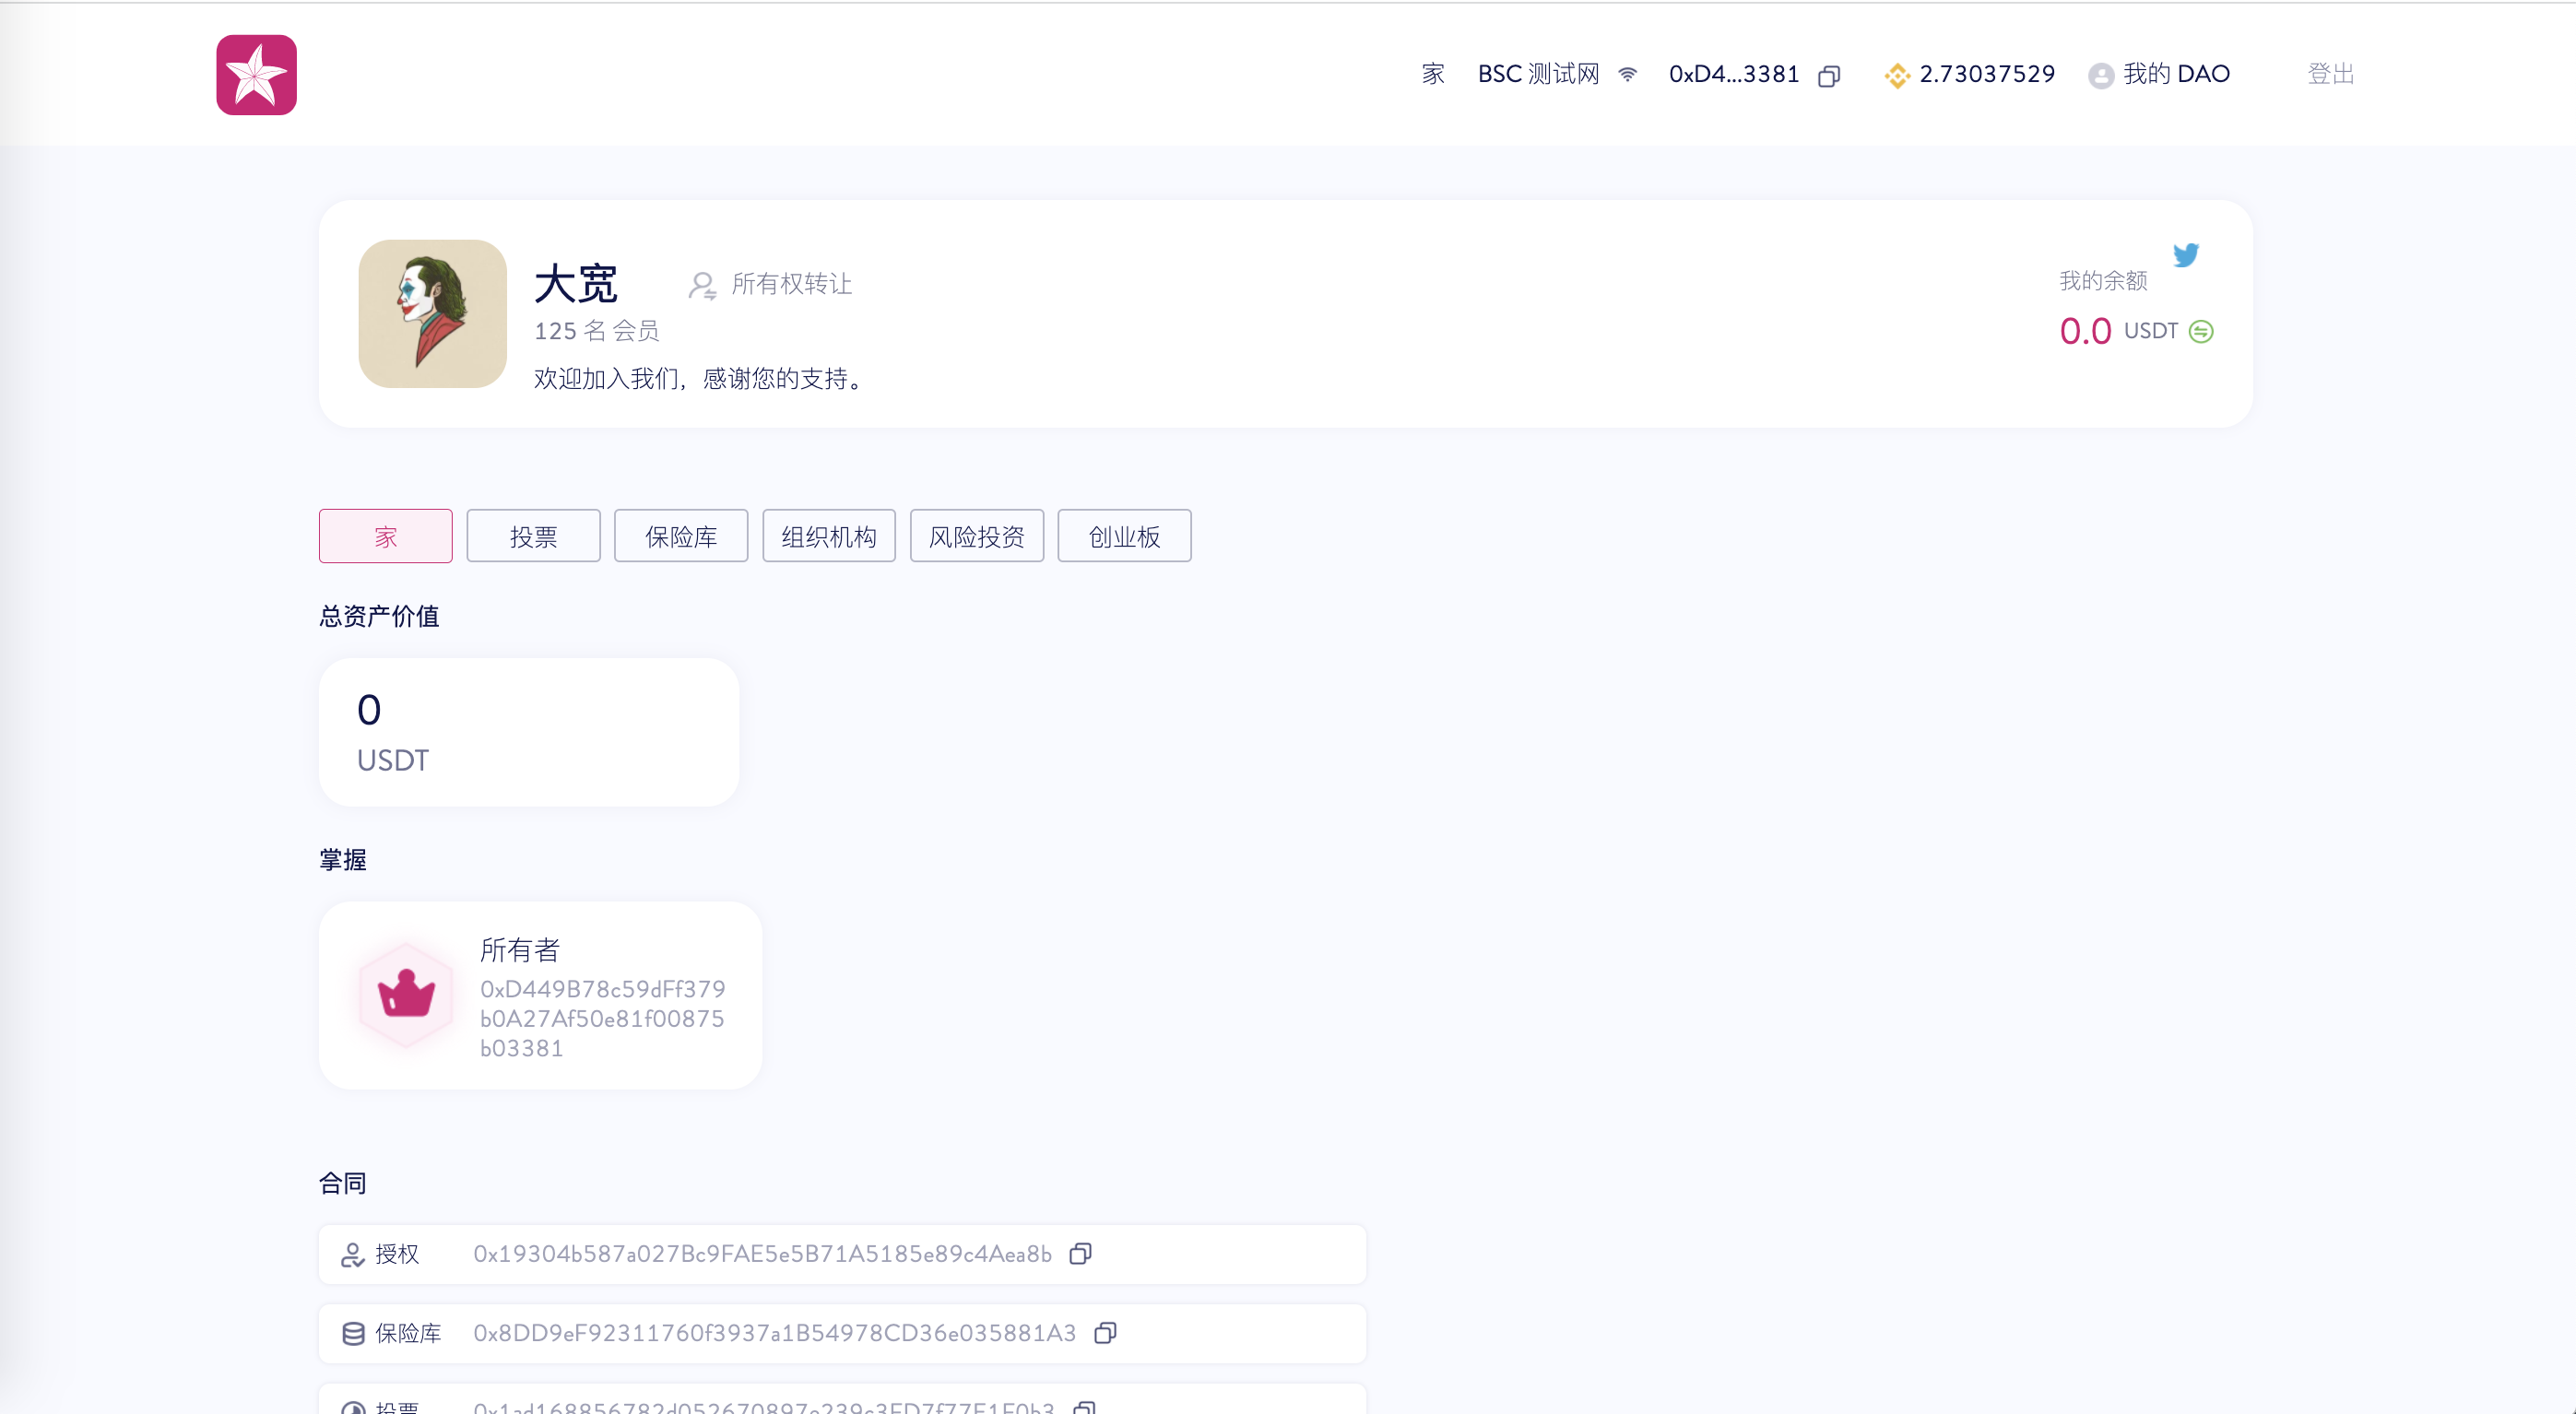Viewport: 2576px width, 1414px height.
Task: Click the green USDT swap icon
Action: point(2201,331)
